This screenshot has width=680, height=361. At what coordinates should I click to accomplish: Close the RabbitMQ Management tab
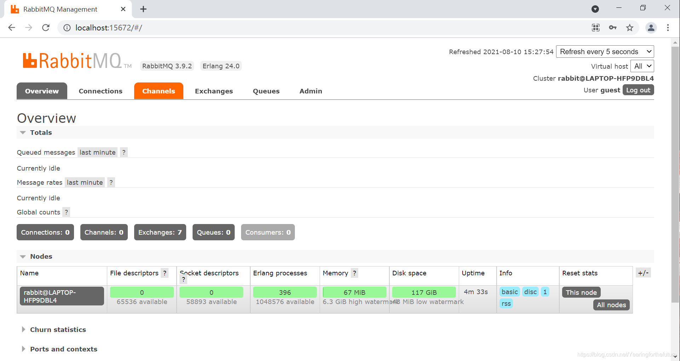(x=123, y=9)
